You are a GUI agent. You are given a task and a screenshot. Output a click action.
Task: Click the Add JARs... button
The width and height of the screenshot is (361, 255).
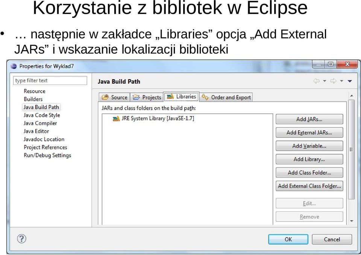(x=309, y=119)
